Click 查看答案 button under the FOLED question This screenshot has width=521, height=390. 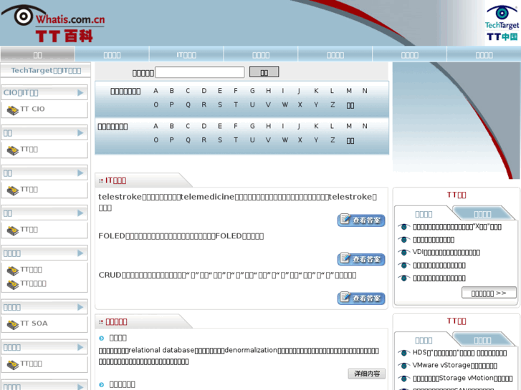pos(361,259)
